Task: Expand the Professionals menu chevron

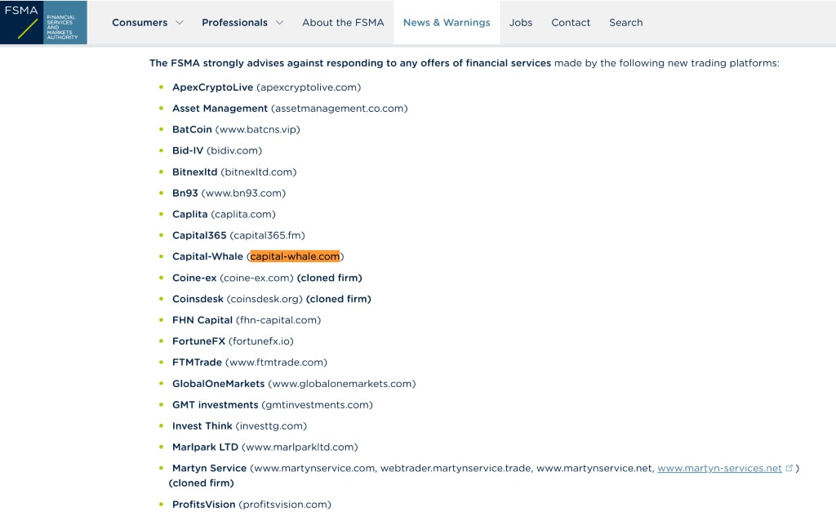Action: 279,22
